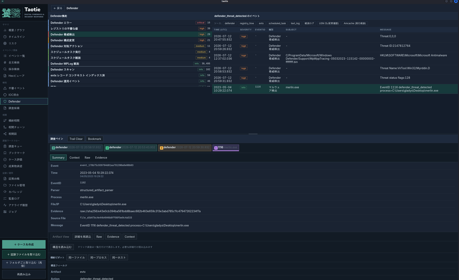Select the Defender エラー critical row
Viewport: 459px width, 280px height.
(130, 23)
